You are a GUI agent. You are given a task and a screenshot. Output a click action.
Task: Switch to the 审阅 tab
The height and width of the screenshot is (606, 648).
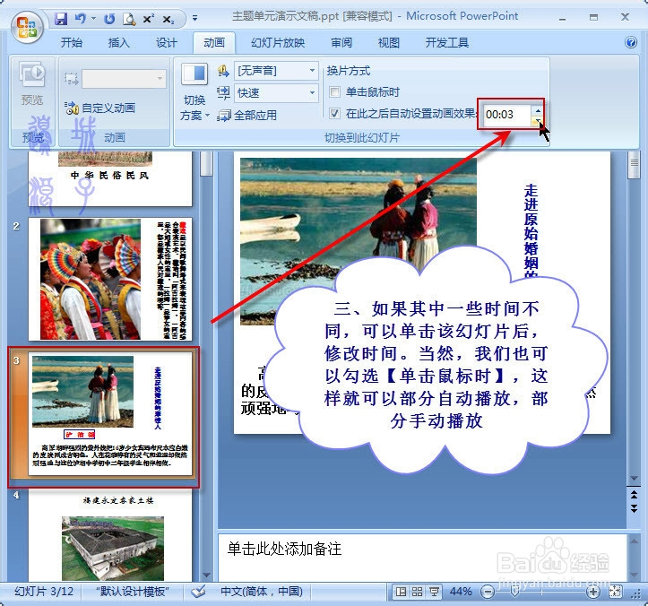pyautogui.click(x=341, y=42)
